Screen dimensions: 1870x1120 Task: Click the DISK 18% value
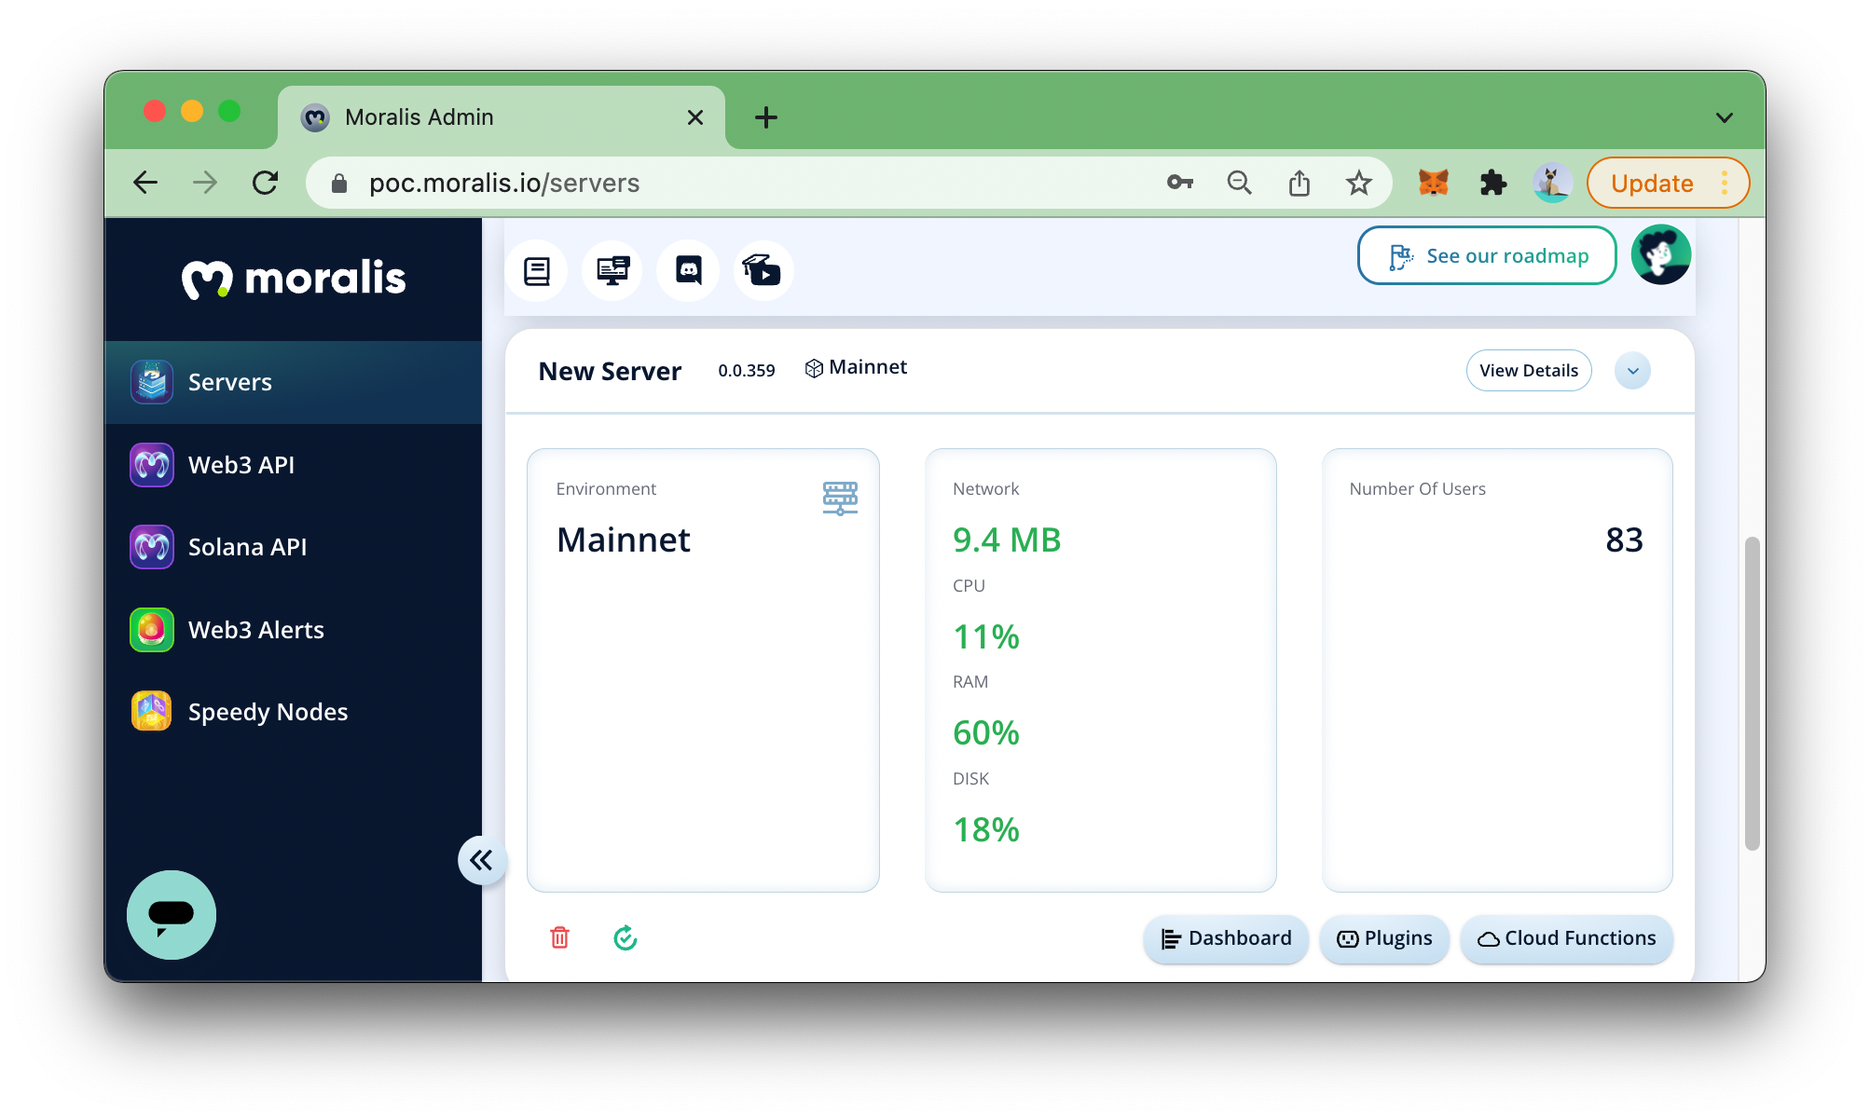point(986,830)
